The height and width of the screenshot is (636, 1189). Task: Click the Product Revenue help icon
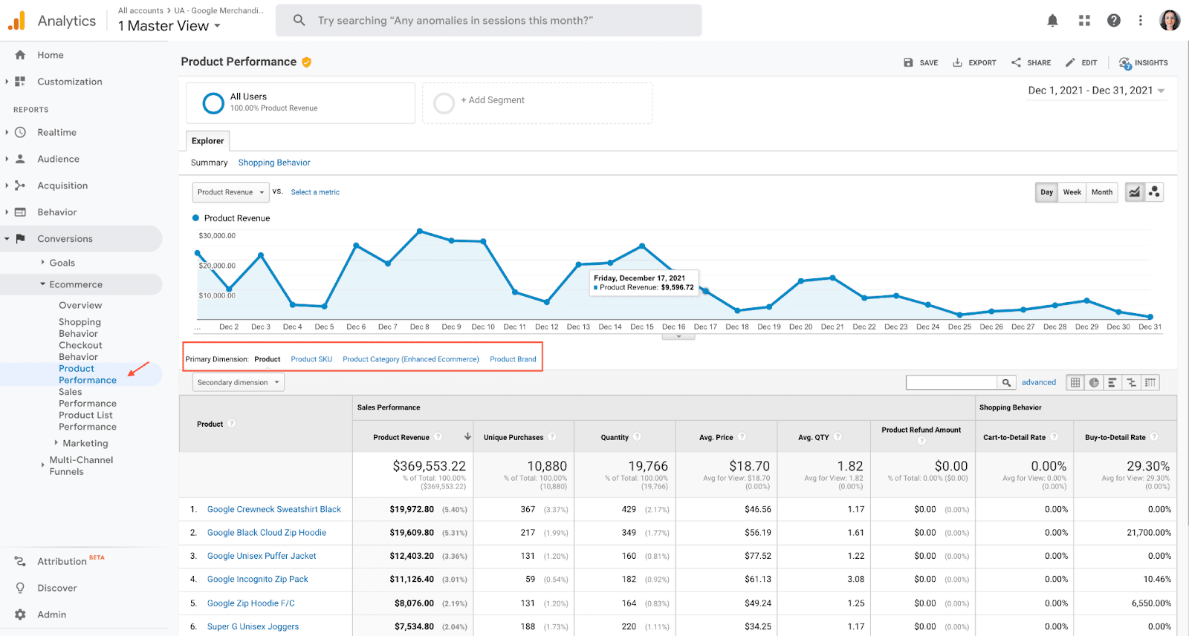pos(438,437)
